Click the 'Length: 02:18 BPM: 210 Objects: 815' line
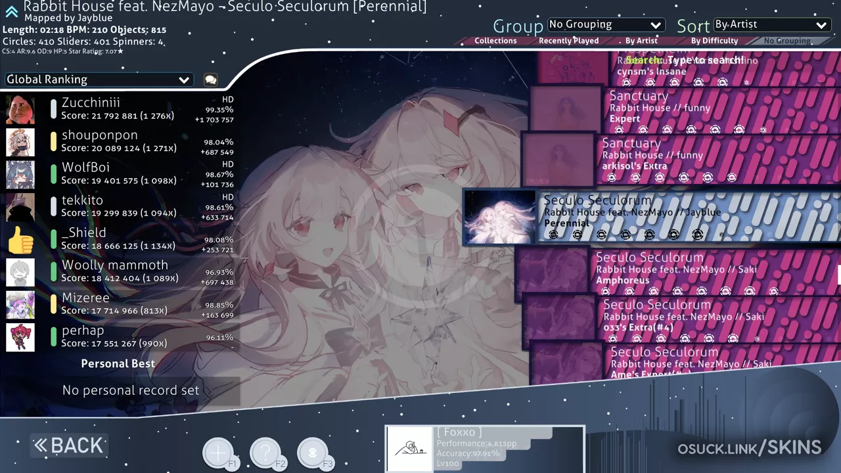 [x=84, y=30]
